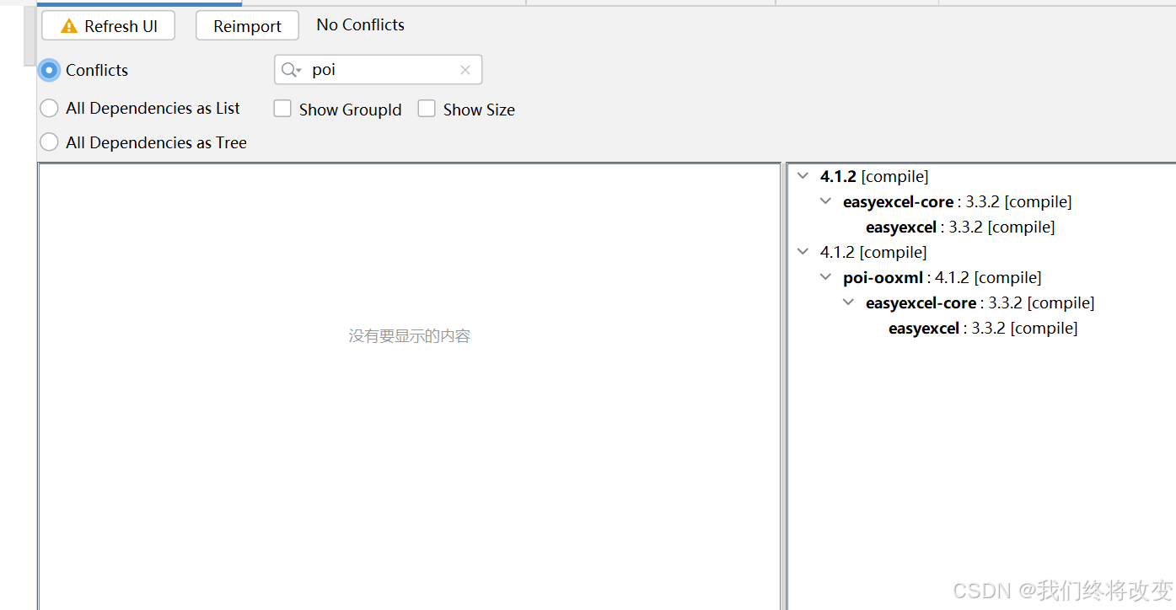The width and height of the screenshot is (1176, 610).
Task: Click the search dropdown arrow in filter field
Action: tap(298, 70)
